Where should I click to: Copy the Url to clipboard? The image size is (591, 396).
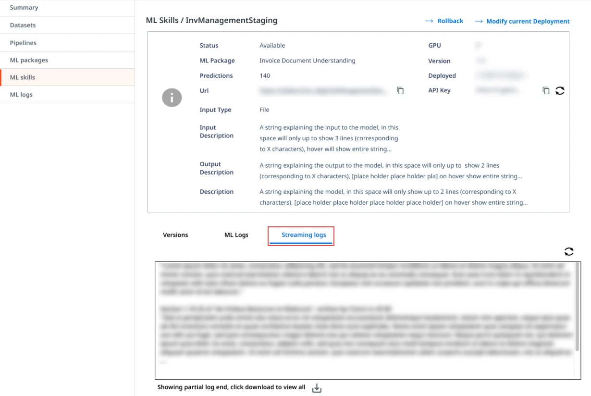pos(400,90)
